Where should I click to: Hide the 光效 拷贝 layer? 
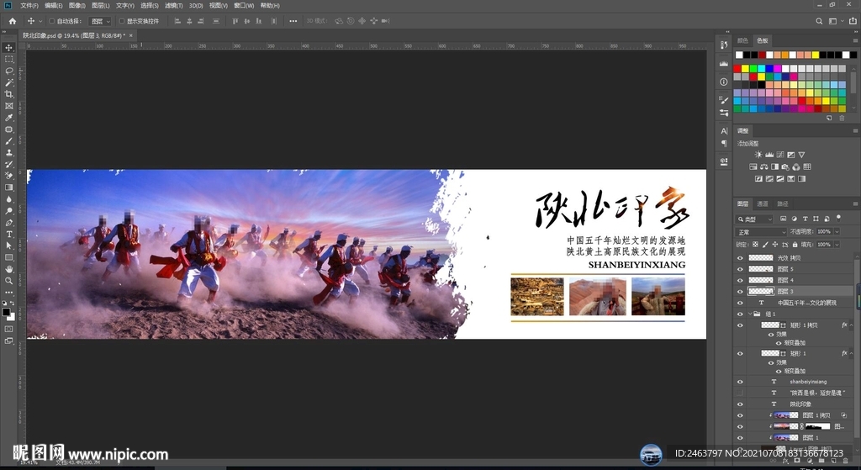pyautogui.click(x=740, y=257)
